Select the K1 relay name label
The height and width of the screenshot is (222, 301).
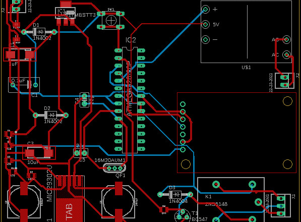pos(208,197)
